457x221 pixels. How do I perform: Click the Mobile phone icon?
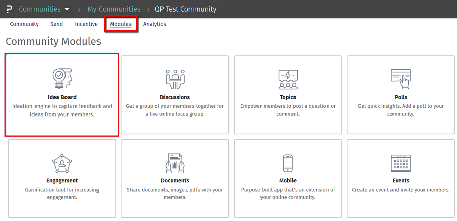(287, 163)
